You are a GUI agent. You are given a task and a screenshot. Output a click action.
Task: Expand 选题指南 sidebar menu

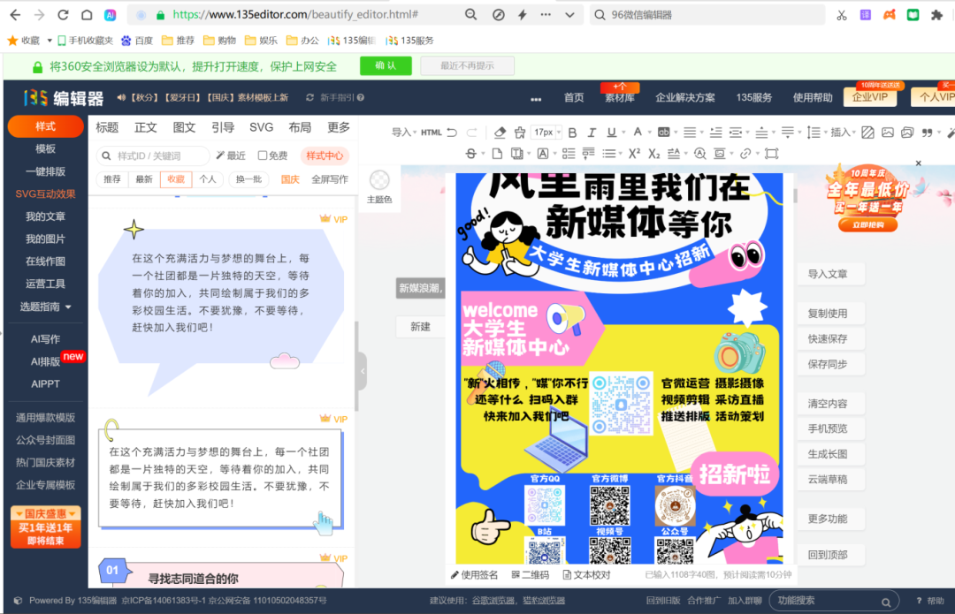pos(46,307)
